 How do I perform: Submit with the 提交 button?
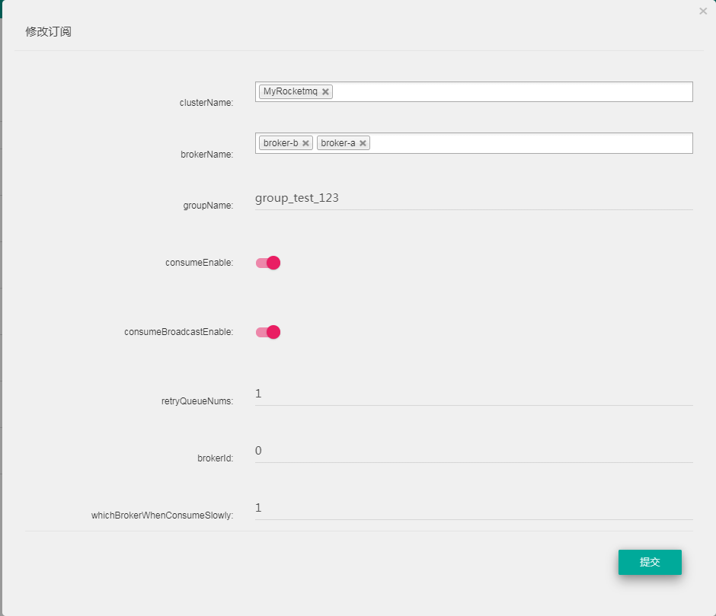click(x=650, y=562)
